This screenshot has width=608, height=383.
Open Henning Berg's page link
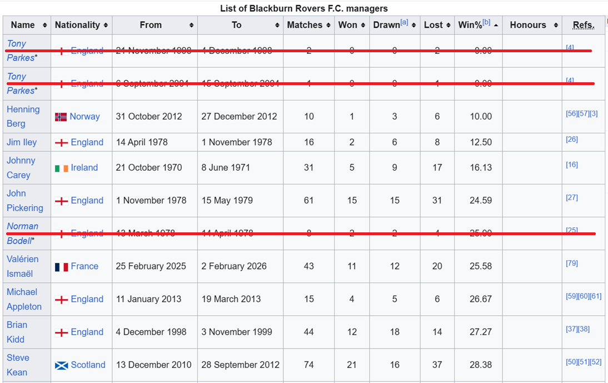(x=23, y=110)
